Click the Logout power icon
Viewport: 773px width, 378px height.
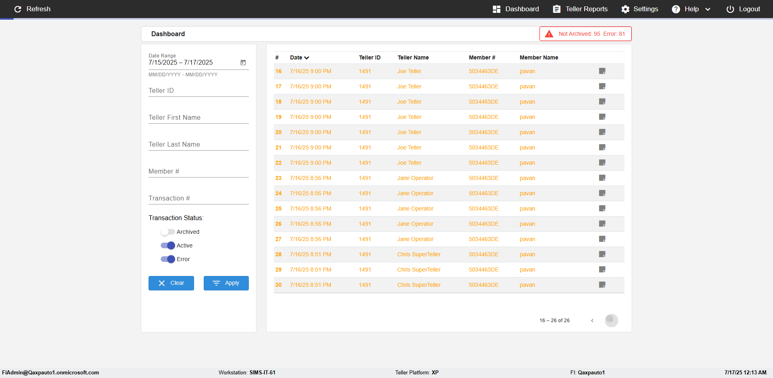click(x=730, y=9)
